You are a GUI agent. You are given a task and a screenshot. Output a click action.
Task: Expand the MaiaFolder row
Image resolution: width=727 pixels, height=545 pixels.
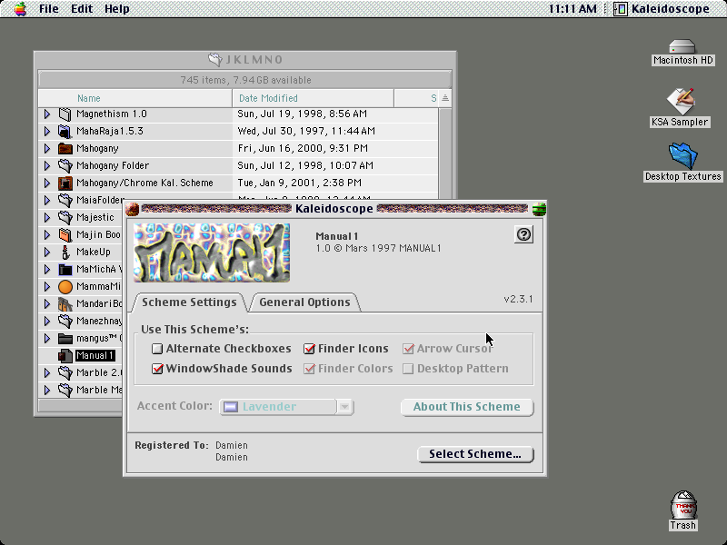pyautogui.click(x=47, y=200)
